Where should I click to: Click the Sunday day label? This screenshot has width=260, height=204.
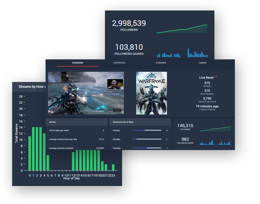click(x=116, y=130)
